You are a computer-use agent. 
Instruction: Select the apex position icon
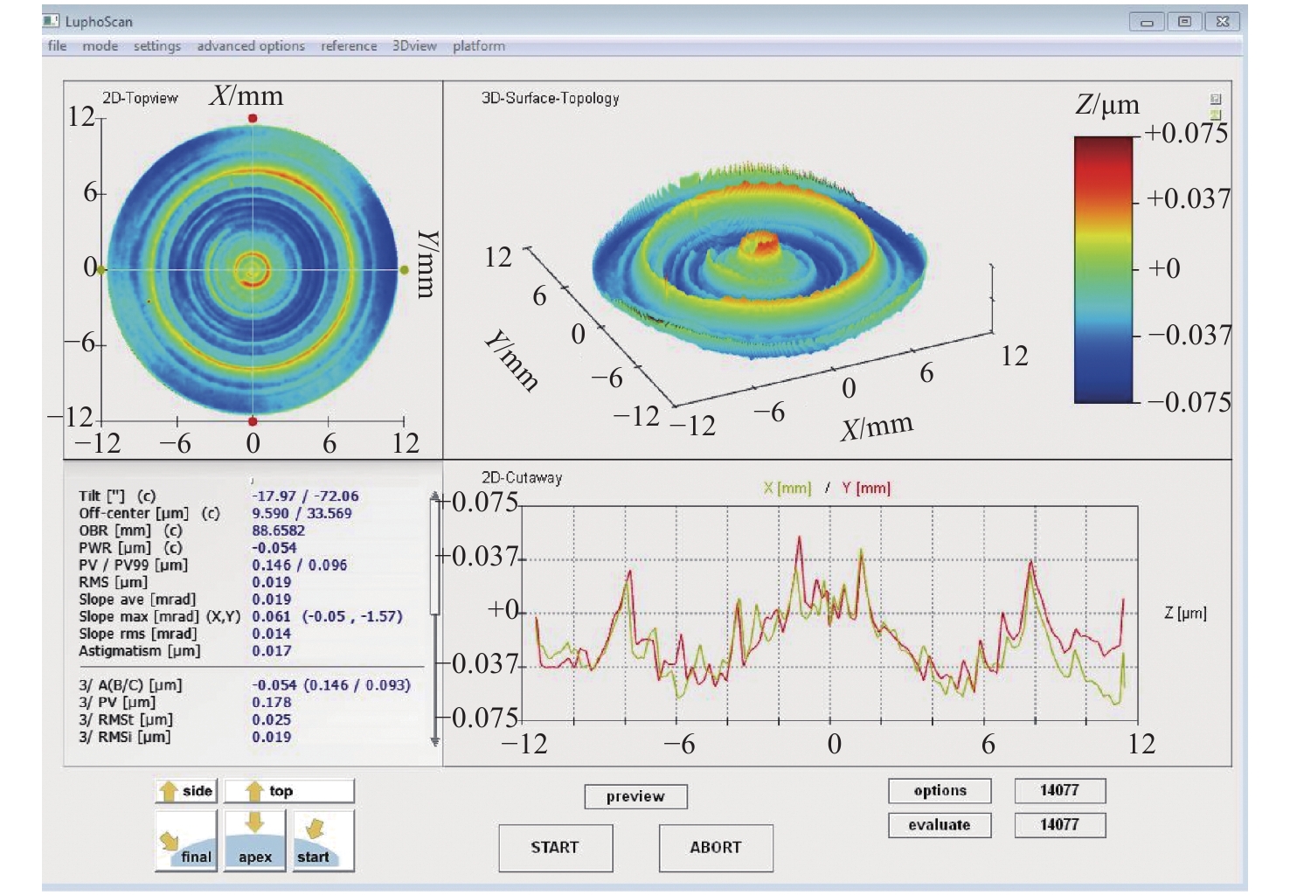(254, 842)
